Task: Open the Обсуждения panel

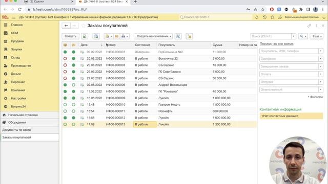Action: [x=30, y=123]
